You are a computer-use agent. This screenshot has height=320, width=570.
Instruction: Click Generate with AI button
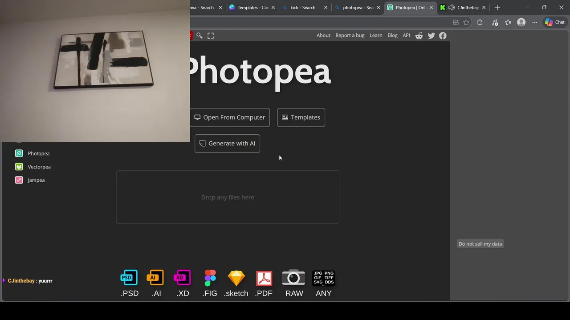pos(227,144)
